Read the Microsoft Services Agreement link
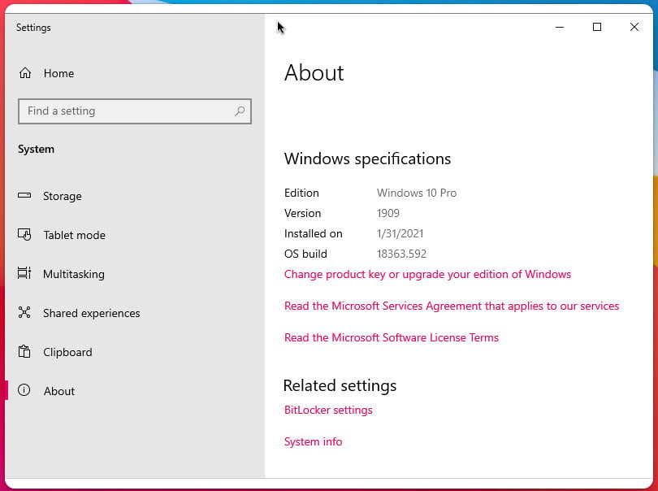This screenshot has width=658, height=491. click(x=452, y=306)
